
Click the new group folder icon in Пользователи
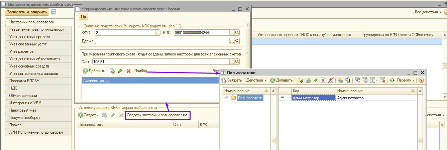coord(300,80)
